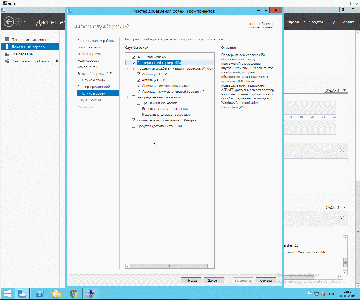Image resolution: width=360 pixels, height=300 pixels.
Task: Uncheck Активация именованных каналов
Action: click(x=139, y=86)
